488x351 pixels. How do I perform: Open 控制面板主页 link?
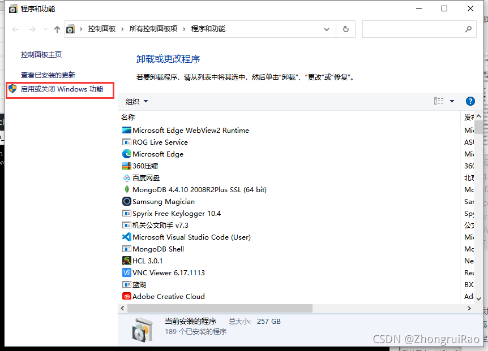[41, 55]
